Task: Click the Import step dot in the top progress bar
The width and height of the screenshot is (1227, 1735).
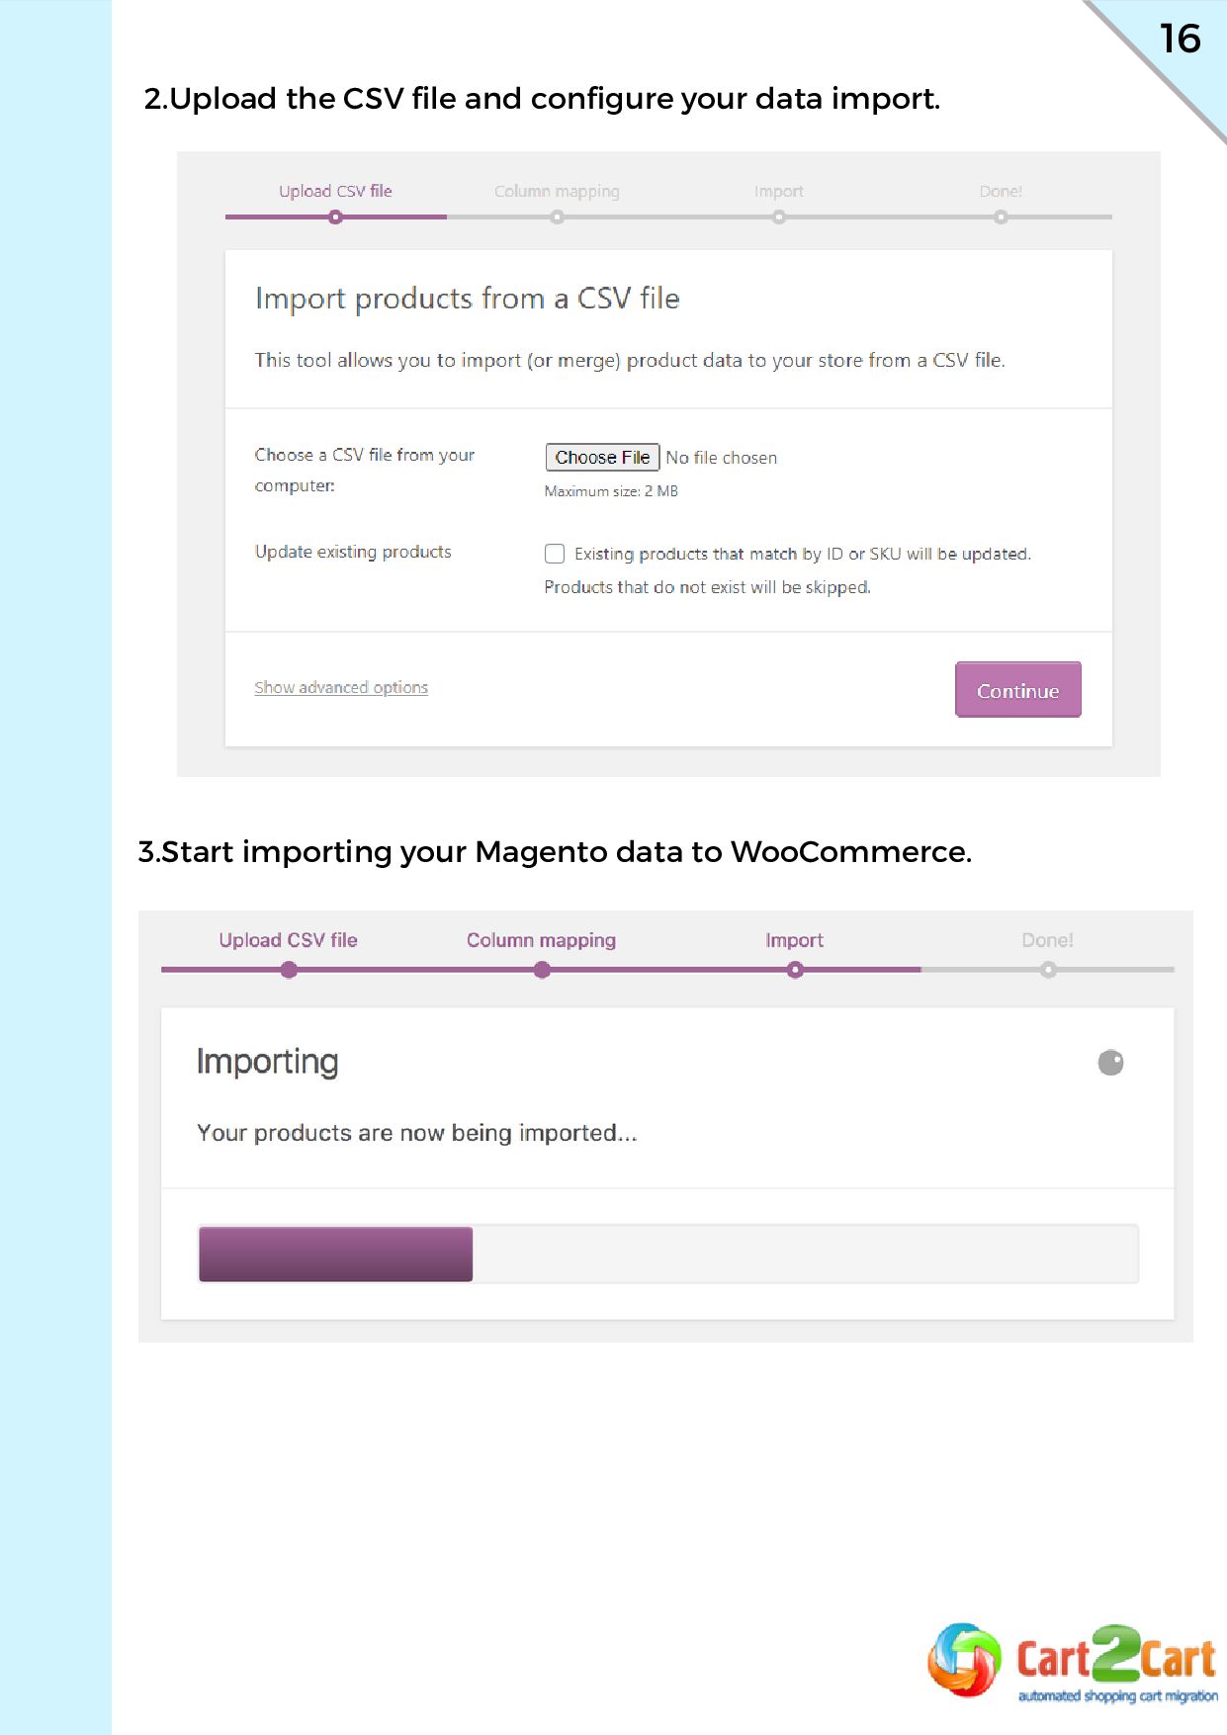Action: coord(779,217)
